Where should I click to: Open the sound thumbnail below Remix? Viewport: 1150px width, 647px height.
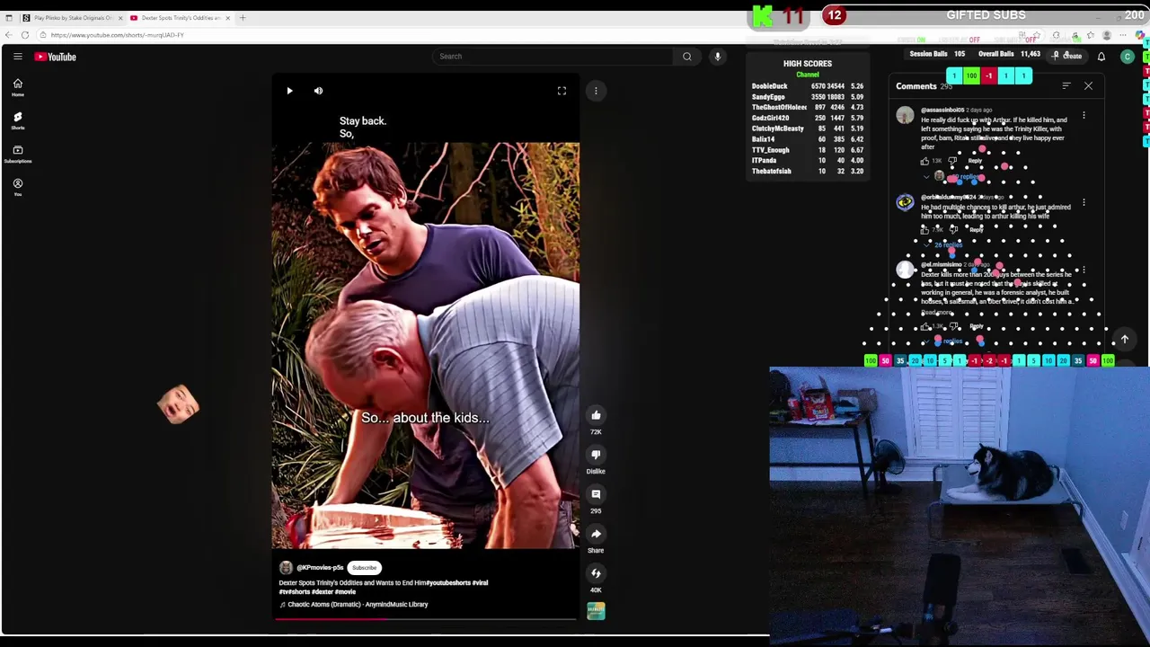(x=596, y=611)
